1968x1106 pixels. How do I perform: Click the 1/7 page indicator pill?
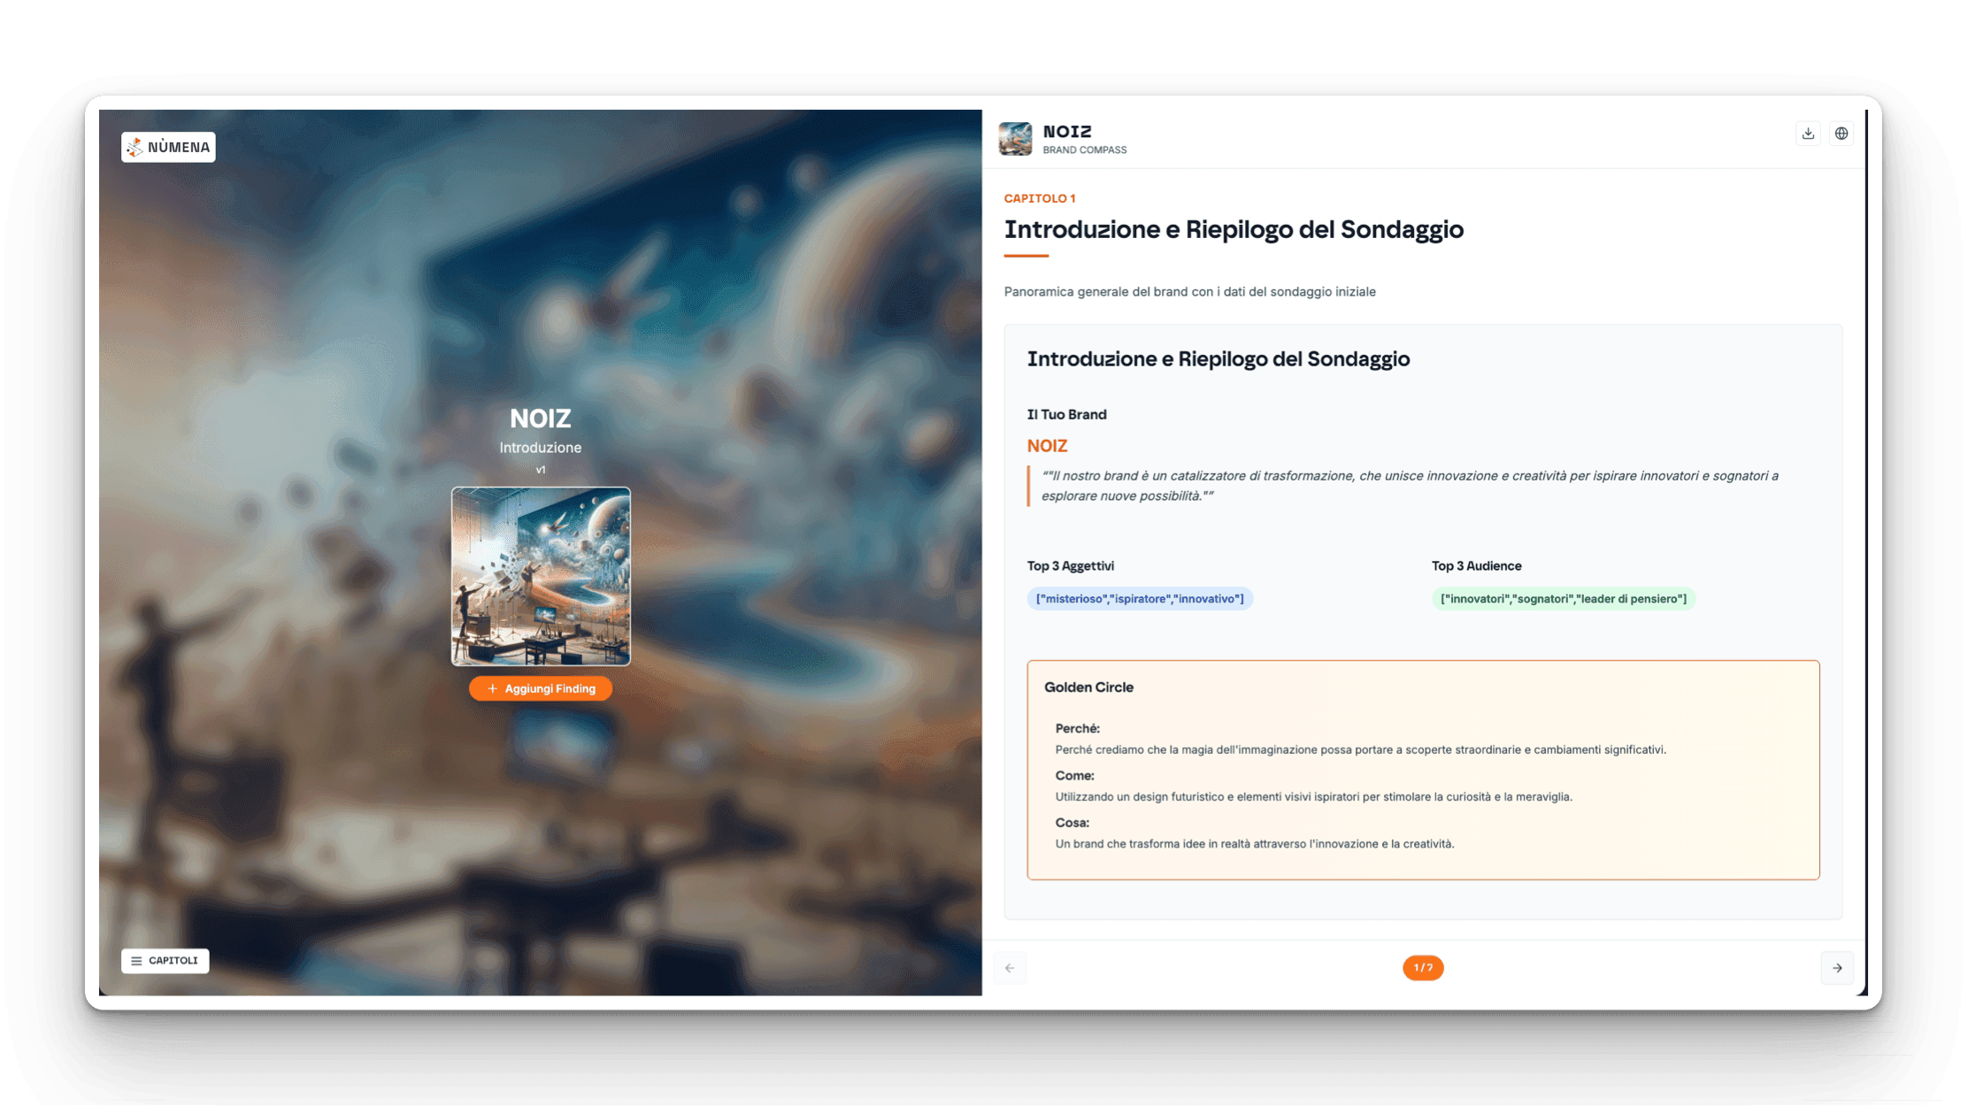tap(1423, 968)
